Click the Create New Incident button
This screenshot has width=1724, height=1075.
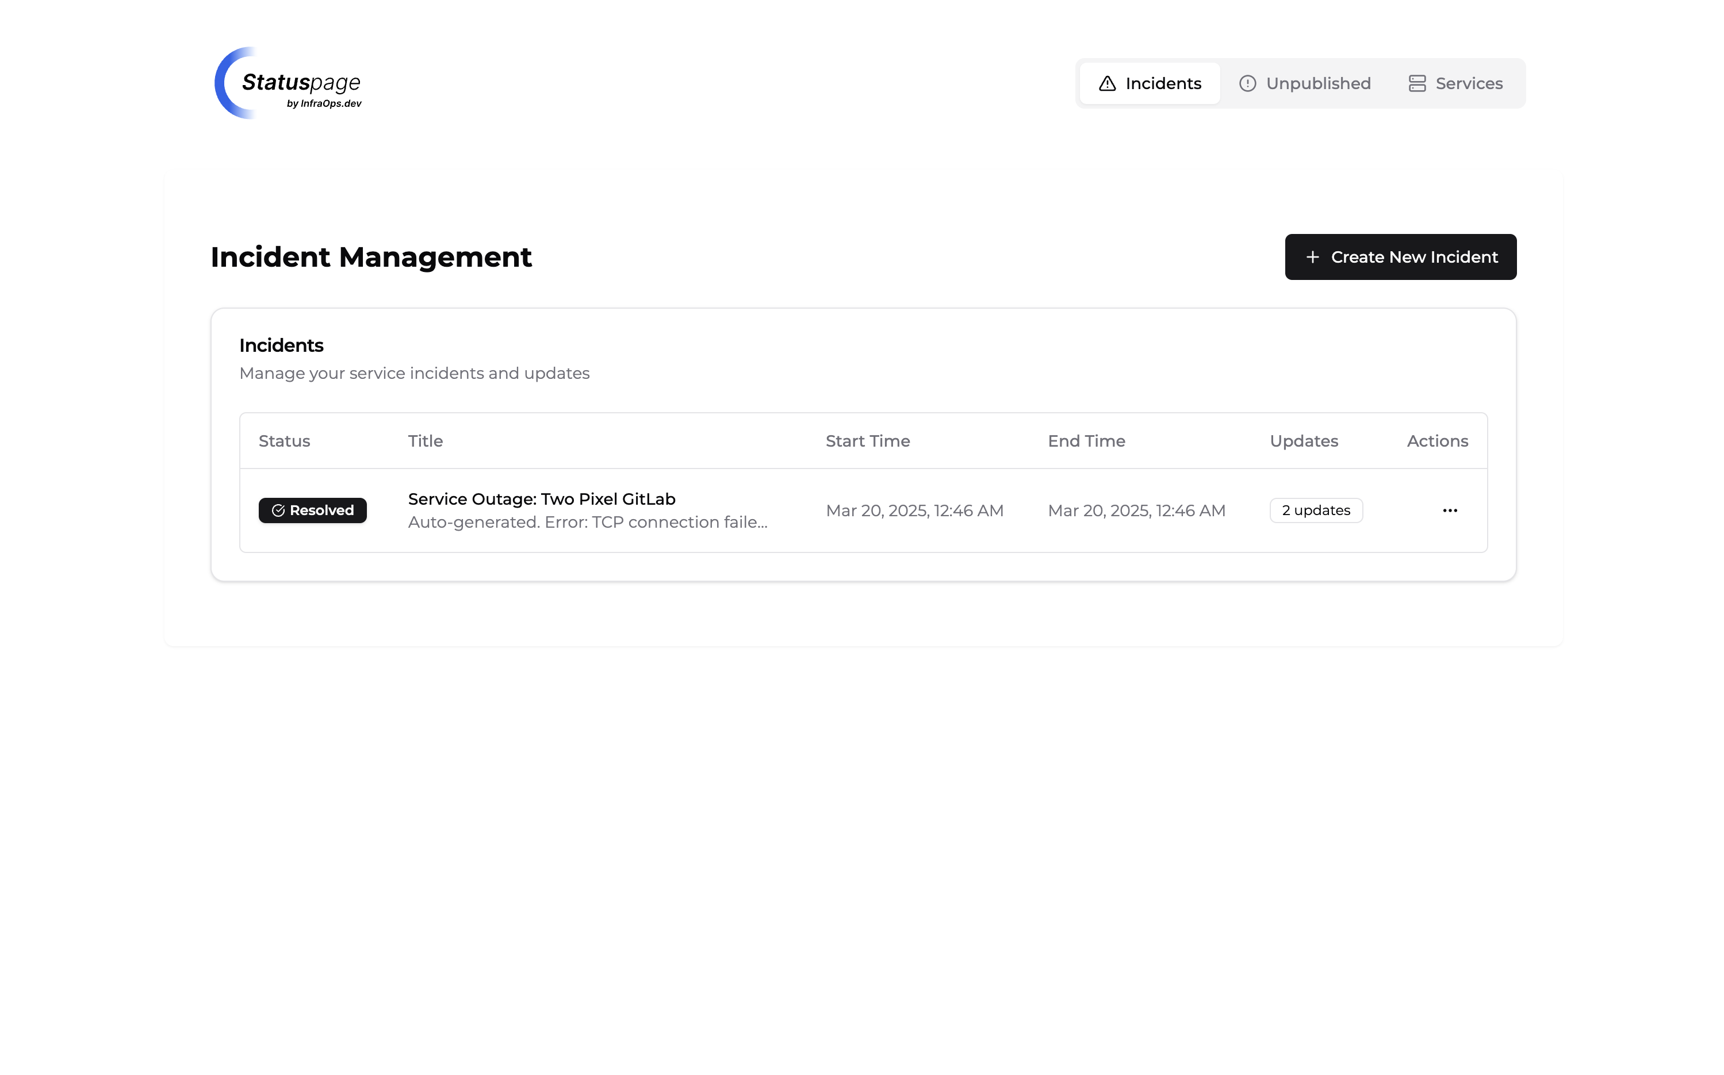[x=1400, y=256]
